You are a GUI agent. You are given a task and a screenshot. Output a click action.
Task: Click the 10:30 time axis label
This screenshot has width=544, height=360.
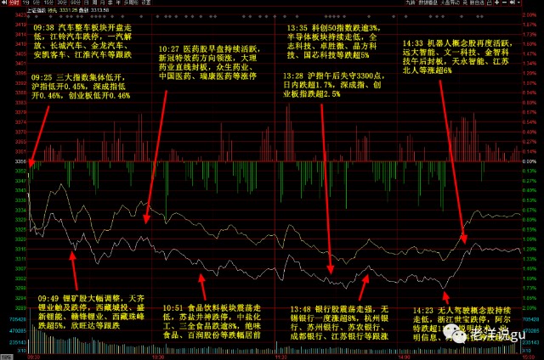[x=158, y=357]
